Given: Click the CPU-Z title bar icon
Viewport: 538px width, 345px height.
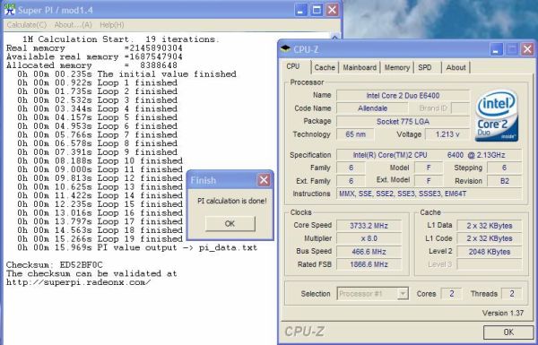Looking at the screenshot, I should pyautogui.click(x=285, y=49).
